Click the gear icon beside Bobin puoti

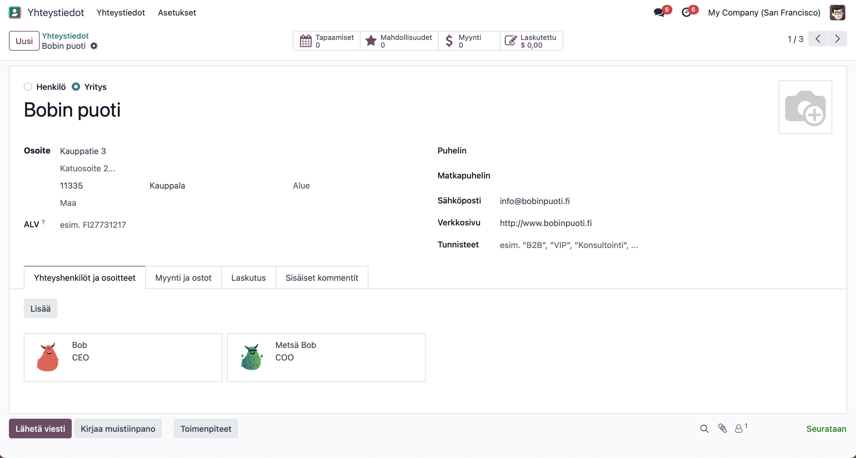[x=94, y=46]
